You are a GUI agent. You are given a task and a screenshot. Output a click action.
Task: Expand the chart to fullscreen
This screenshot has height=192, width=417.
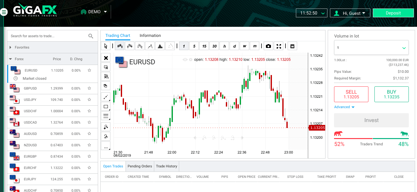[279, 46]
